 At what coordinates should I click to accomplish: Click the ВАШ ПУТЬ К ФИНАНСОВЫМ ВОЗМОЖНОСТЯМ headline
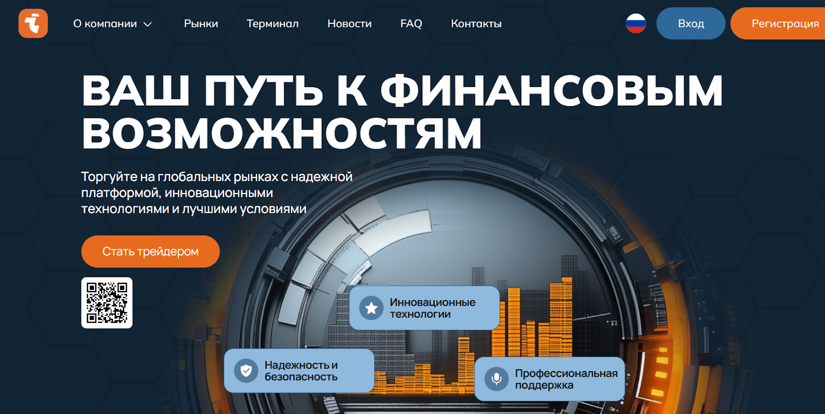click(x=402, y=112)
